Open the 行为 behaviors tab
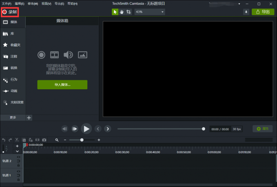 (13, 79)
